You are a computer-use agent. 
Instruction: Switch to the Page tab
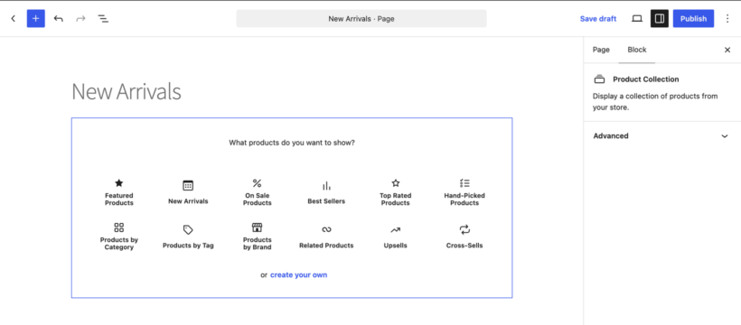click(601, 50)
